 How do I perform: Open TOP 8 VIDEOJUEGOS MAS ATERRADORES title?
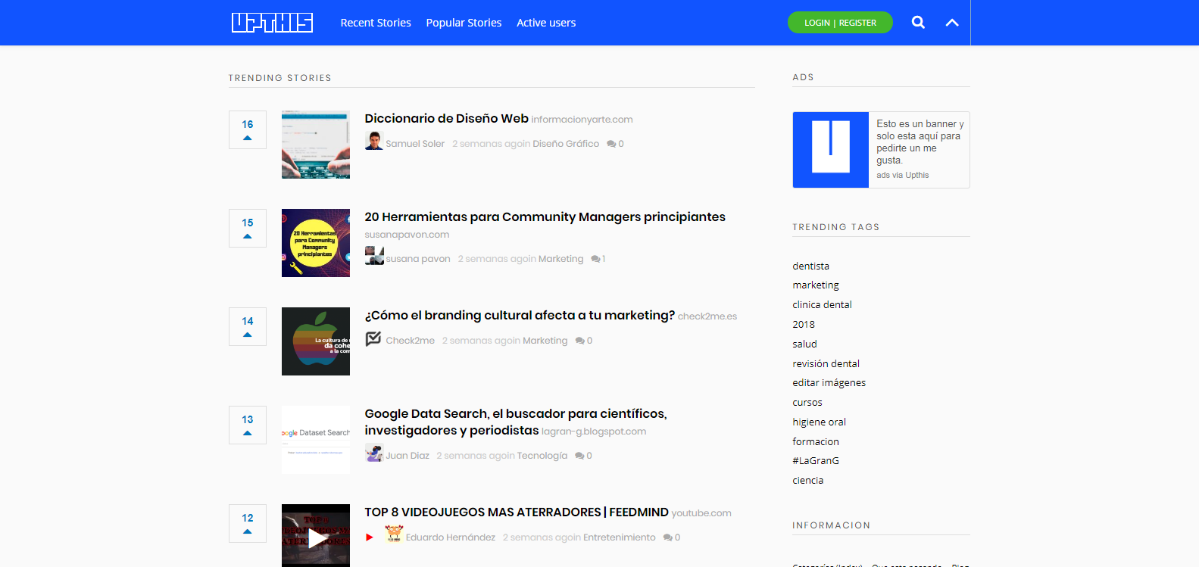[x=517, y=512]
